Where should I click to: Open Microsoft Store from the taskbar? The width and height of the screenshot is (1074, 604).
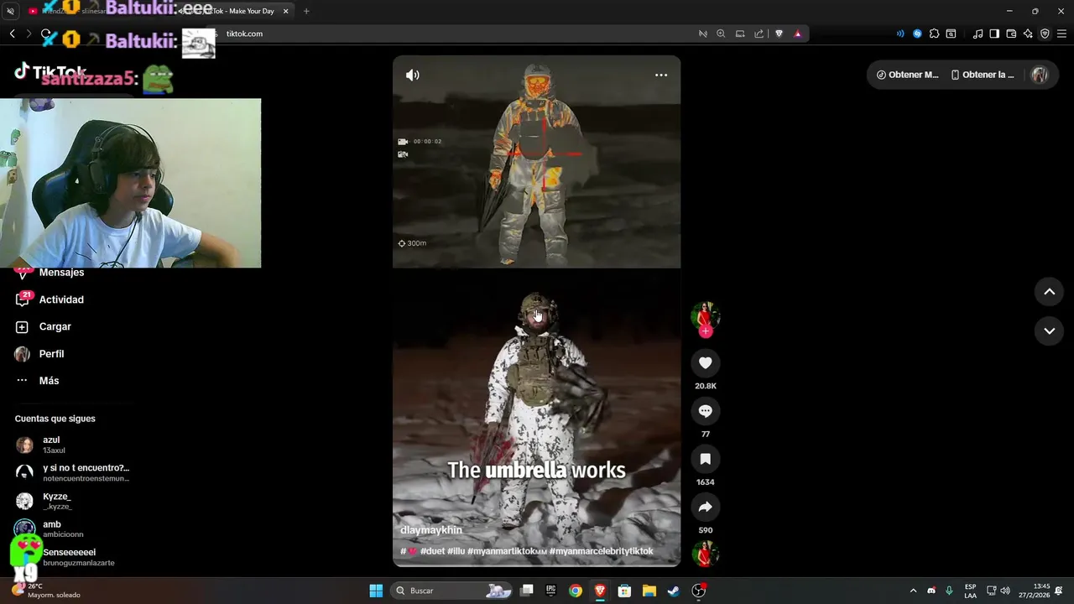(x=624, y=591)
